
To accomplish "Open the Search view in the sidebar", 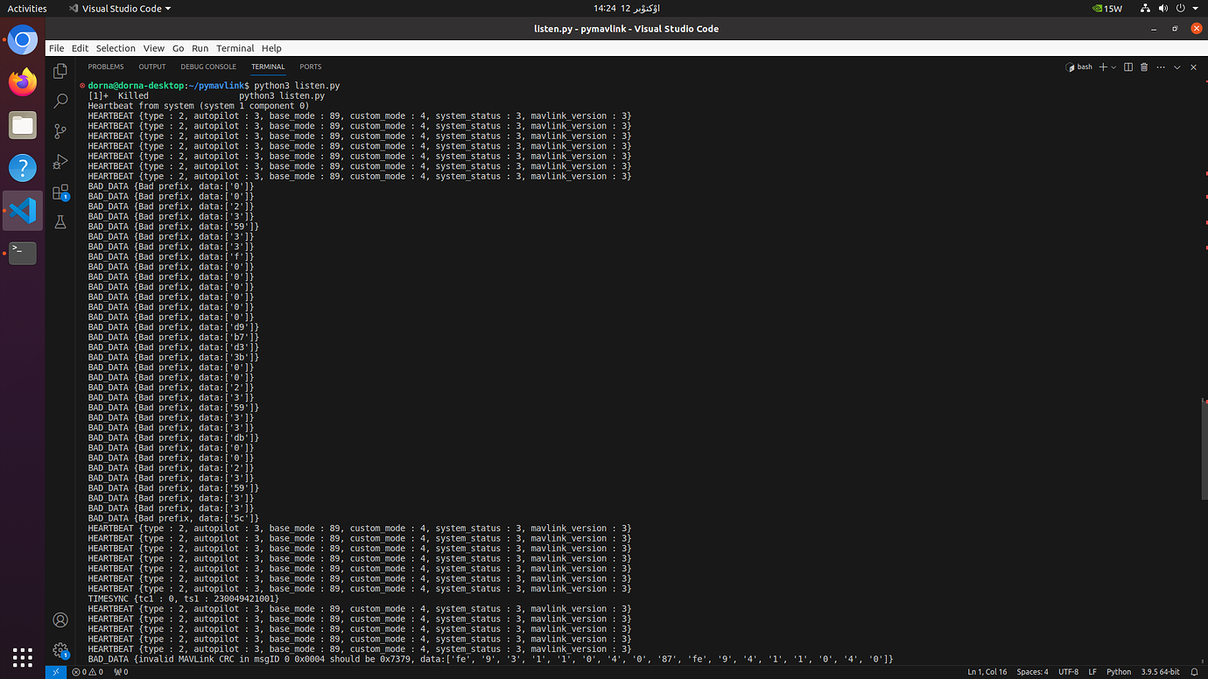I will coord(60,100).
